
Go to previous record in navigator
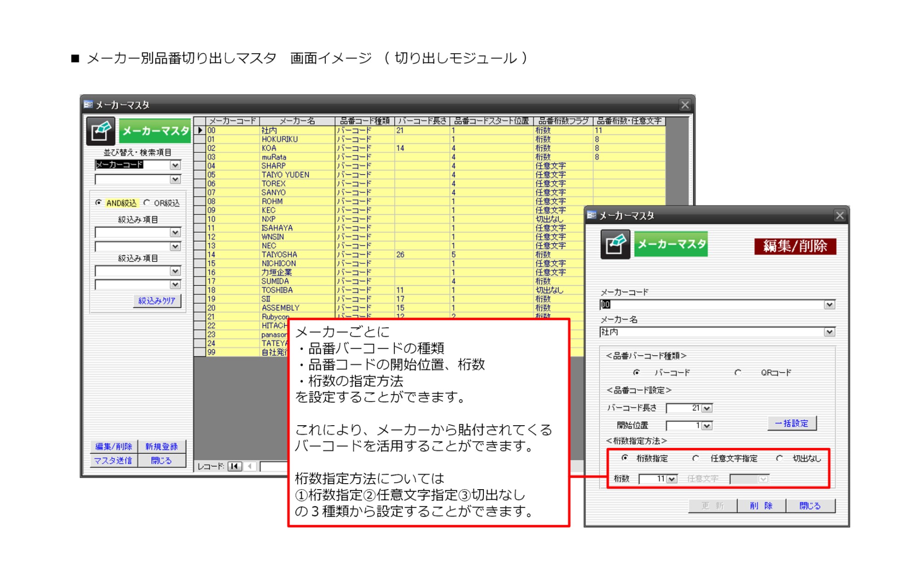250,466
